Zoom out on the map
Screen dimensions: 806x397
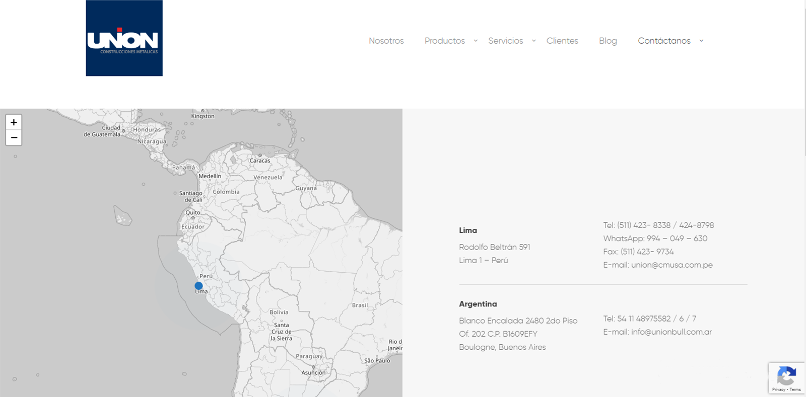14,138
